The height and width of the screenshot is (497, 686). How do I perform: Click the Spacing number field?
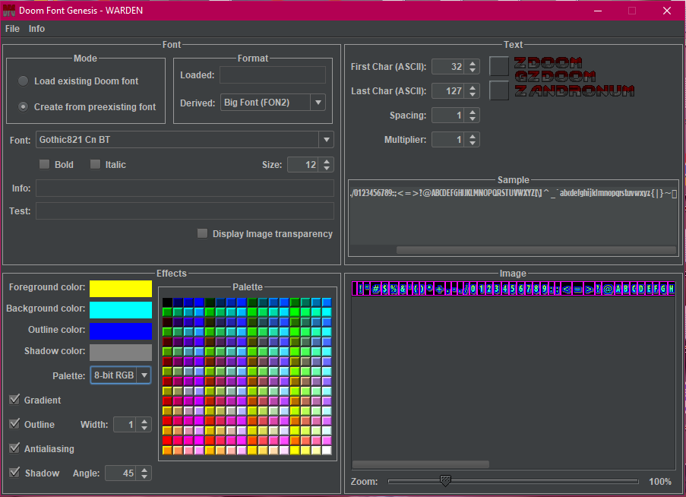coord(449,116)
